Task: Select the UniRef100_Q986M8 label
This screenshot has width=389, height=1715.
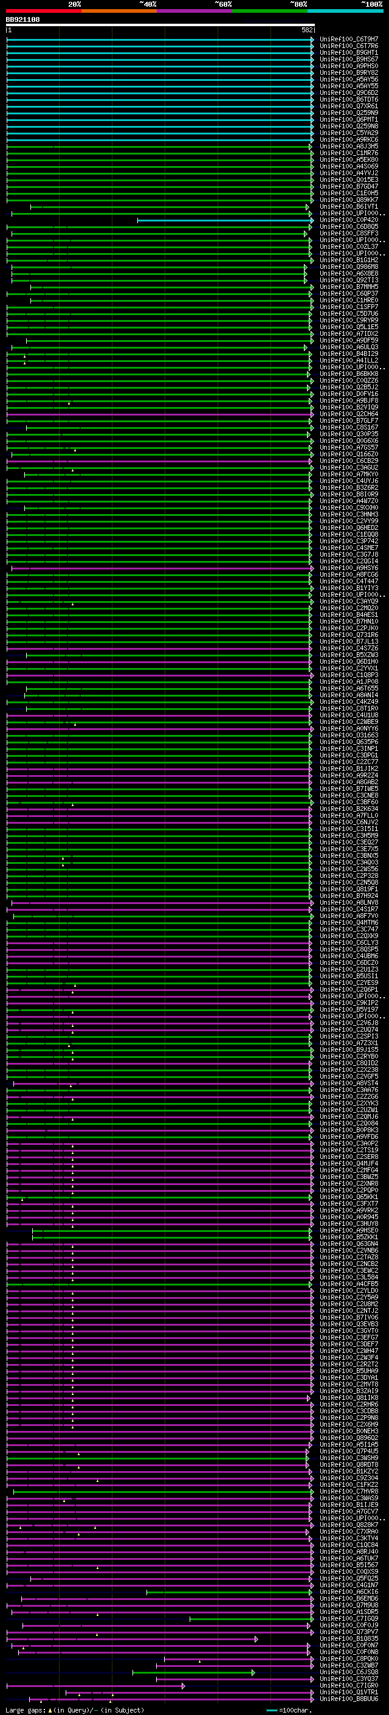Action: tap(349, 267)
